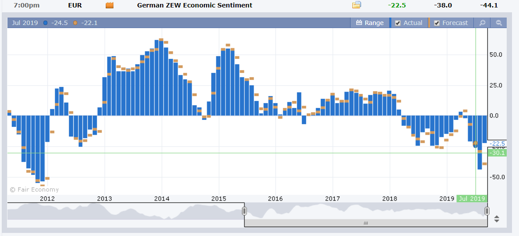Uncheck the Forecast series checkbox
This screenshot has height=236, width=519.
pos(437,23)
